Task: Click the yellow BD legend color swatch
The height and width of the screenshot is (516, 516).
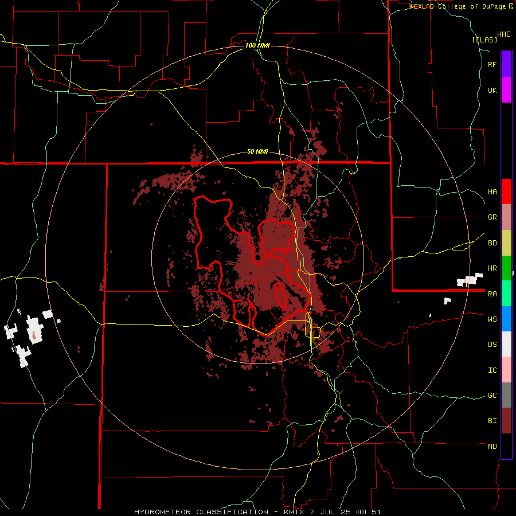Action: (506, 243)
